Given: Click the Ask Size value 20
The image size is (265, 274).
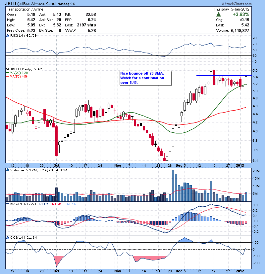Looking at the screenshot, I should [59, 20].
